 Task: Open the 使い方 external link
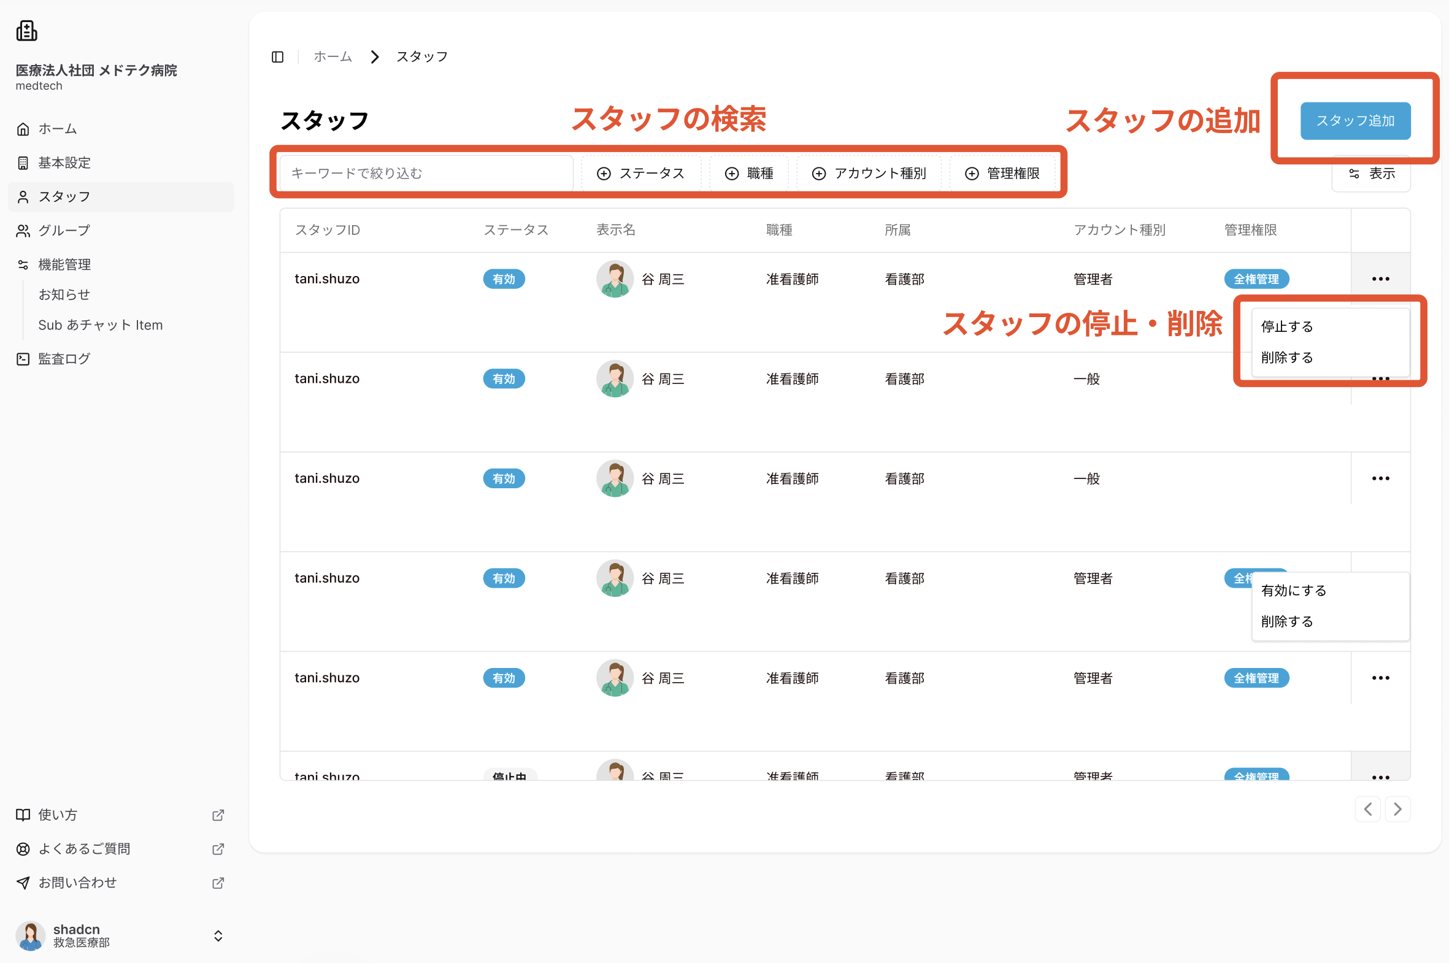pyautogui.click(x=121, y=815)
